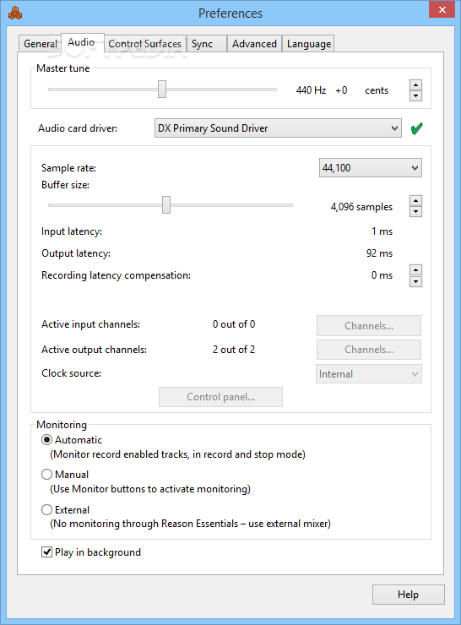
Task: Toggle Play in background checkbox
Action: (x=47, y=552)
